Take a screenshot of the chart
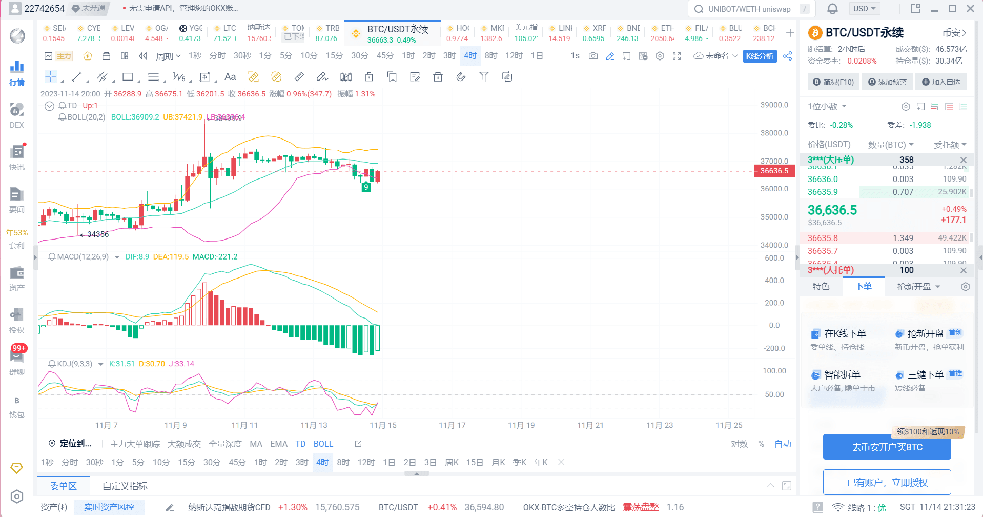This screenshot has height=517, width=983. click(x=593, y=56)
